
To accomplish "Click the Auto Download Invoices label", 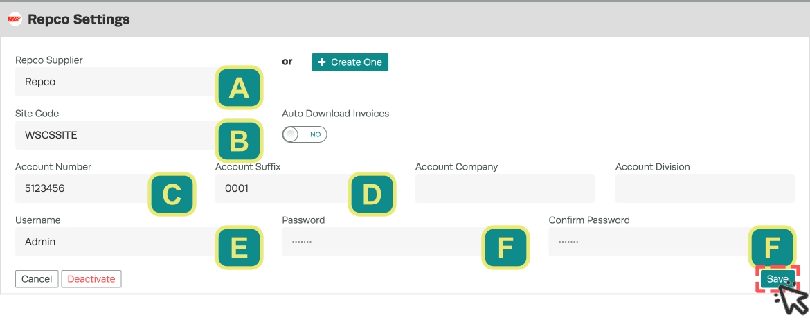I will [335, 113].
